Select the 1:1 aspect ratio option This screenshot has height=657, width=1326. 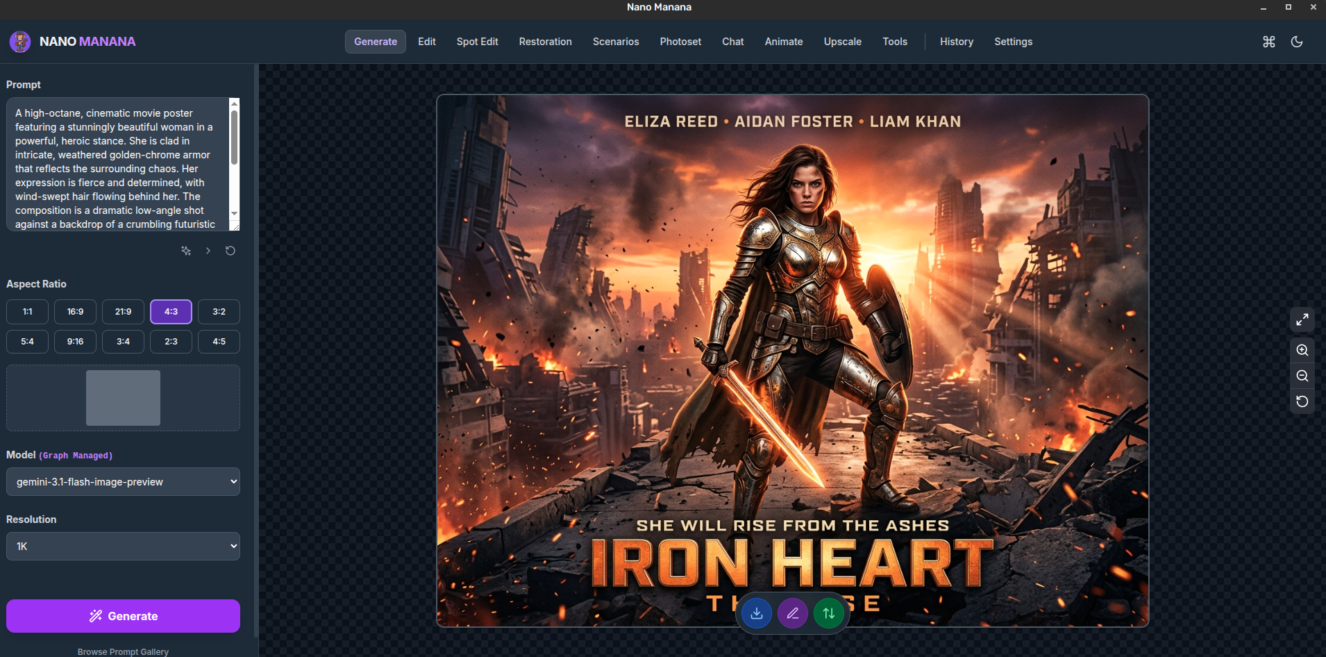coord(27,312)
